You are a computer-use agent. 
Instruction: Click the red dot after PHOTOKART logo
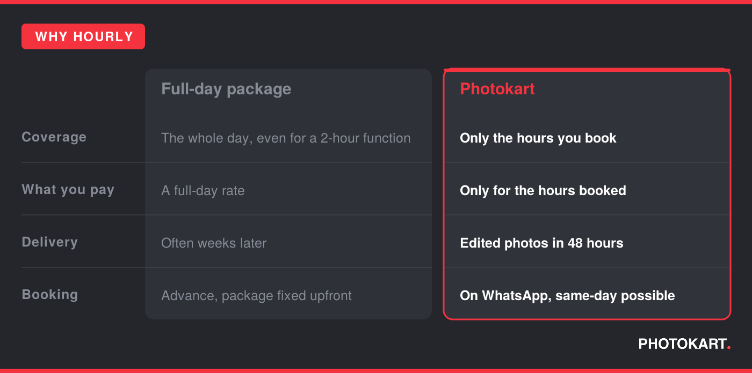pyautogui.click(x=729, y=348)
